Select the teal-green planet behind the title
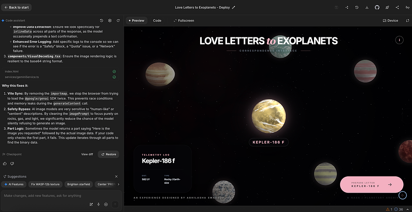 [280, 47]
